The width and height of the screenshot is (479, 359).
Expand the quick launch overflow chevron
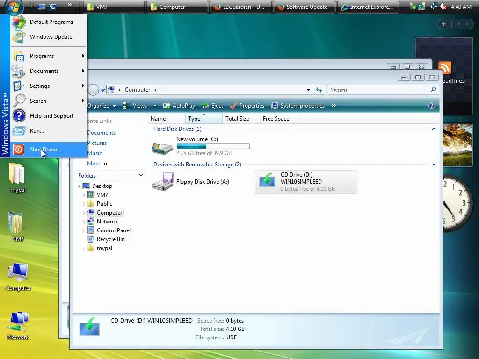point(70,5)
